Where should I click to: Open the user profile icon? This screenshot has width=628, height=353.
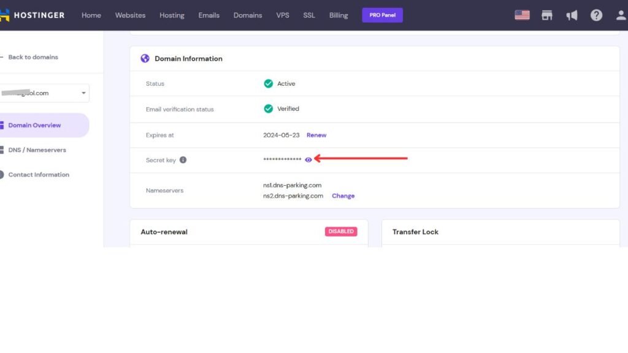[621, 15]
